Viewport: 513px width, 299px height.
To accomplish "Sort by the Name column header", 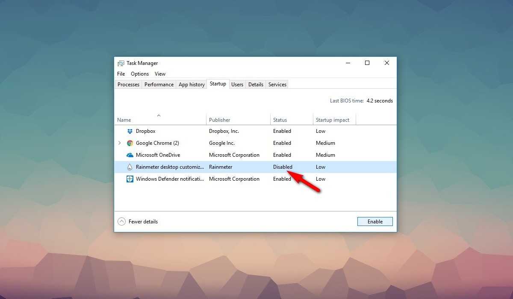I will 124,120.
